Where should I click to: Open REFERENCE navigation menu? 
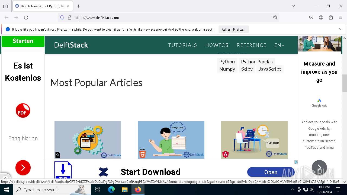point(251,45)
